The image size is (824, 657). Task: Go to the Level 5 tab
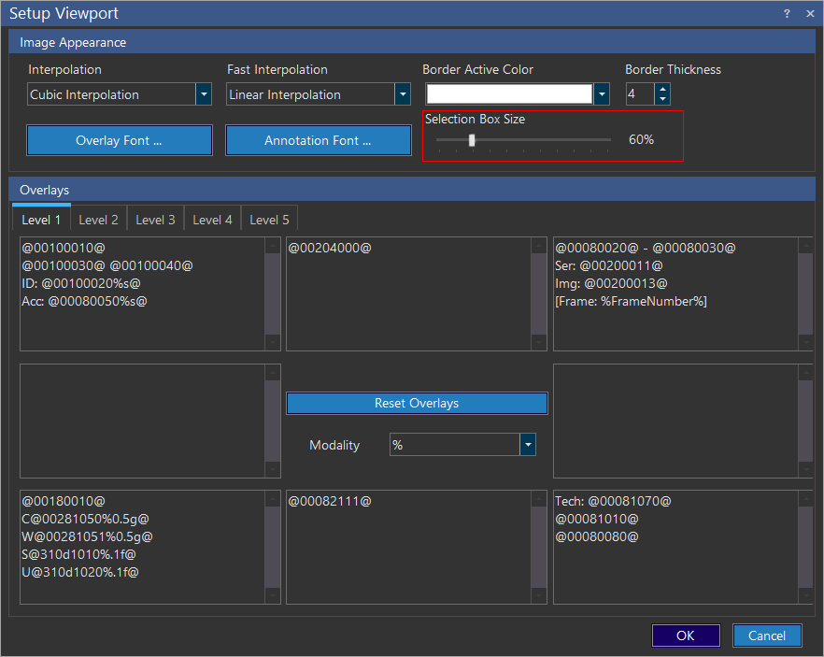pyautogui.click(x=269, y=220)
